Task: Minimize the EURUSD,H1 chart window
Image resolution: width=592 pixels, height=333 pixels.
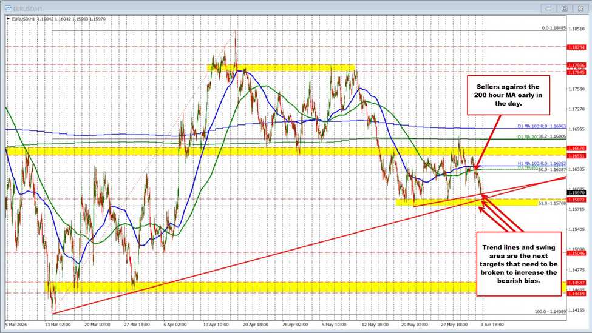Action: (x=548, y=8)
